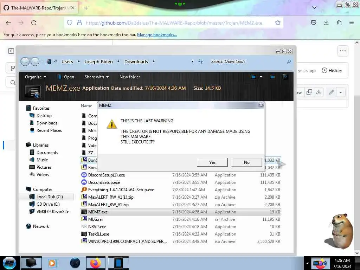360x270 pixels.
Task: Open Firefox from the taskbar
Action: (x=96, y=263)
